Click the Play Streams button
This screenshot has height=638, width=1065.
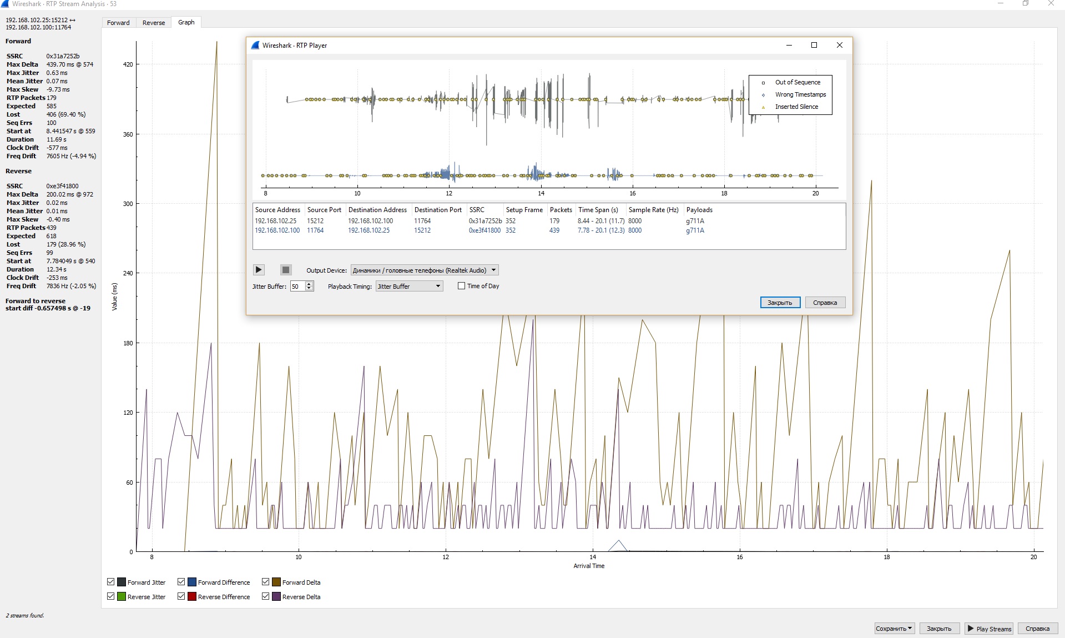pyautogui.click(x=989, y=629)
